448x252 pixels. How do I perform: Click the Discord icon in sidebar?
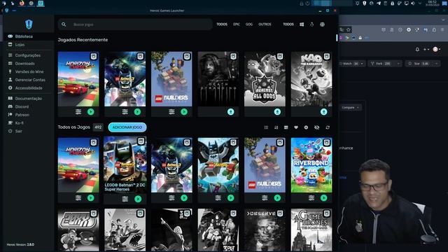pyautogui.click(x=10, y=106)
